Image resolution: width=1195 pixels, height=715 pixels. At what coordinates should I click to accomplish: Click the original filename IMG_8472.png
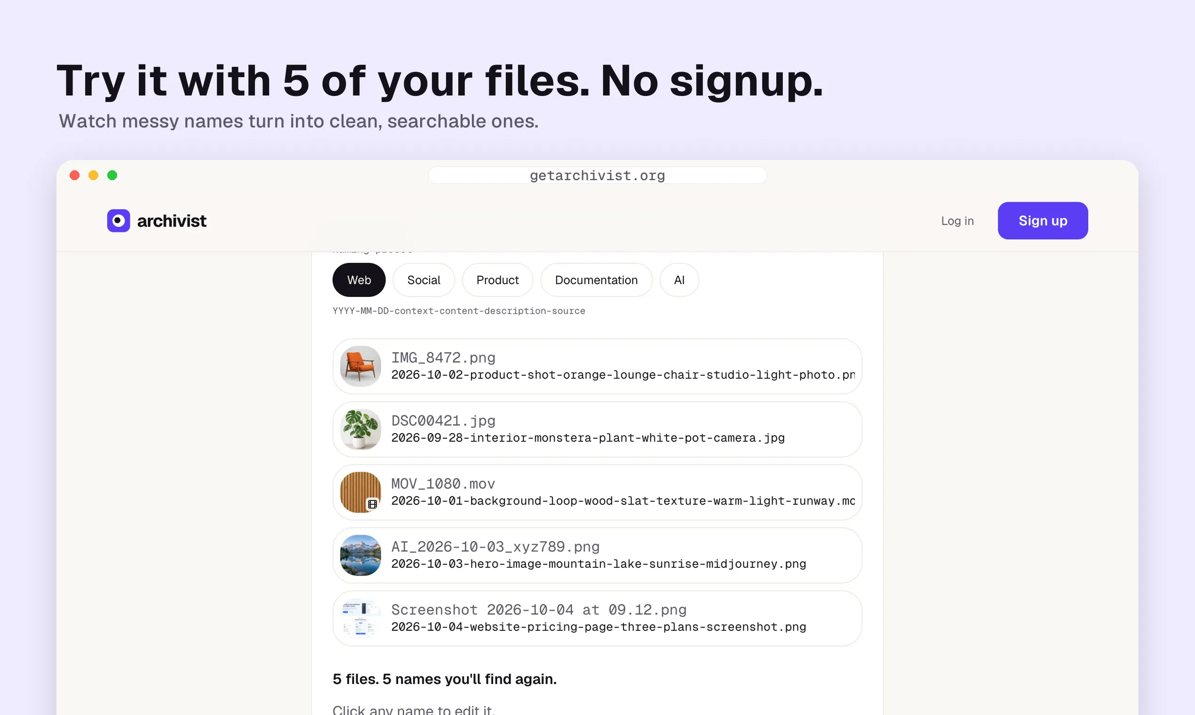(x=443, y=357)
